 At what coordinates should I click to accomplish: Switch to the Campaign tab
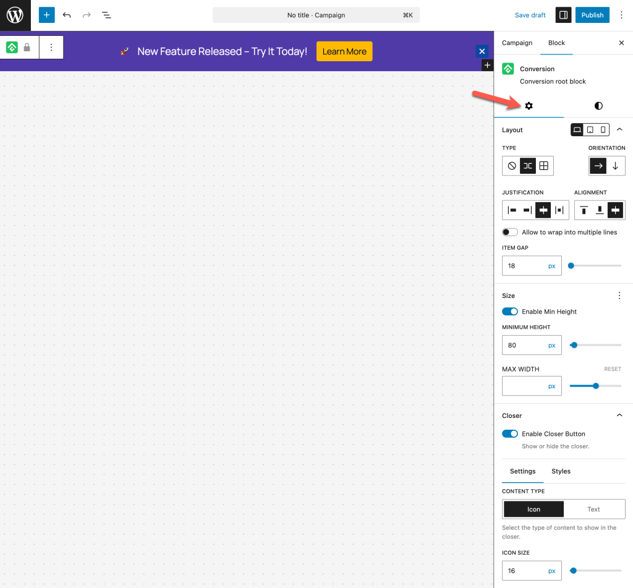[517, 43]
